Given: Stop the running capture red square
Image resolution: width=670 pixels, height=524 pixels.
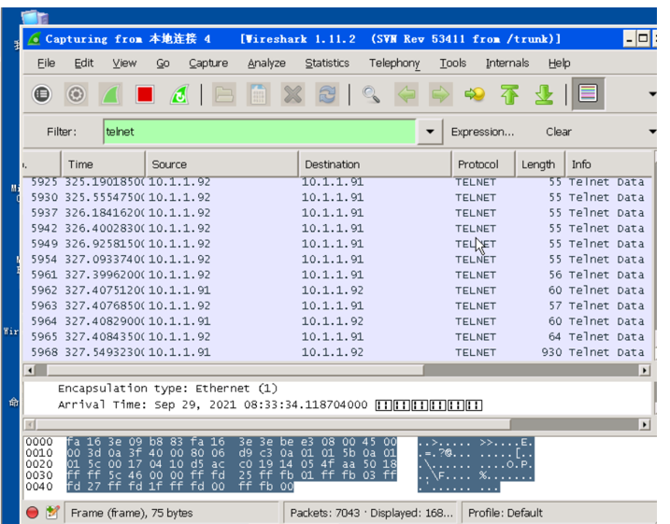Looking at the screenshot, I should tap(145, 94).
